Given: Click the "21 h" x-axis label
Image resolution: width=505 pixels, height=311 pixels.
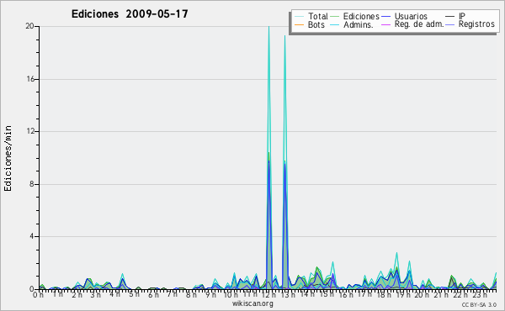Looking at the screenshot, I should pyautogui.click(x=441, y=294).
